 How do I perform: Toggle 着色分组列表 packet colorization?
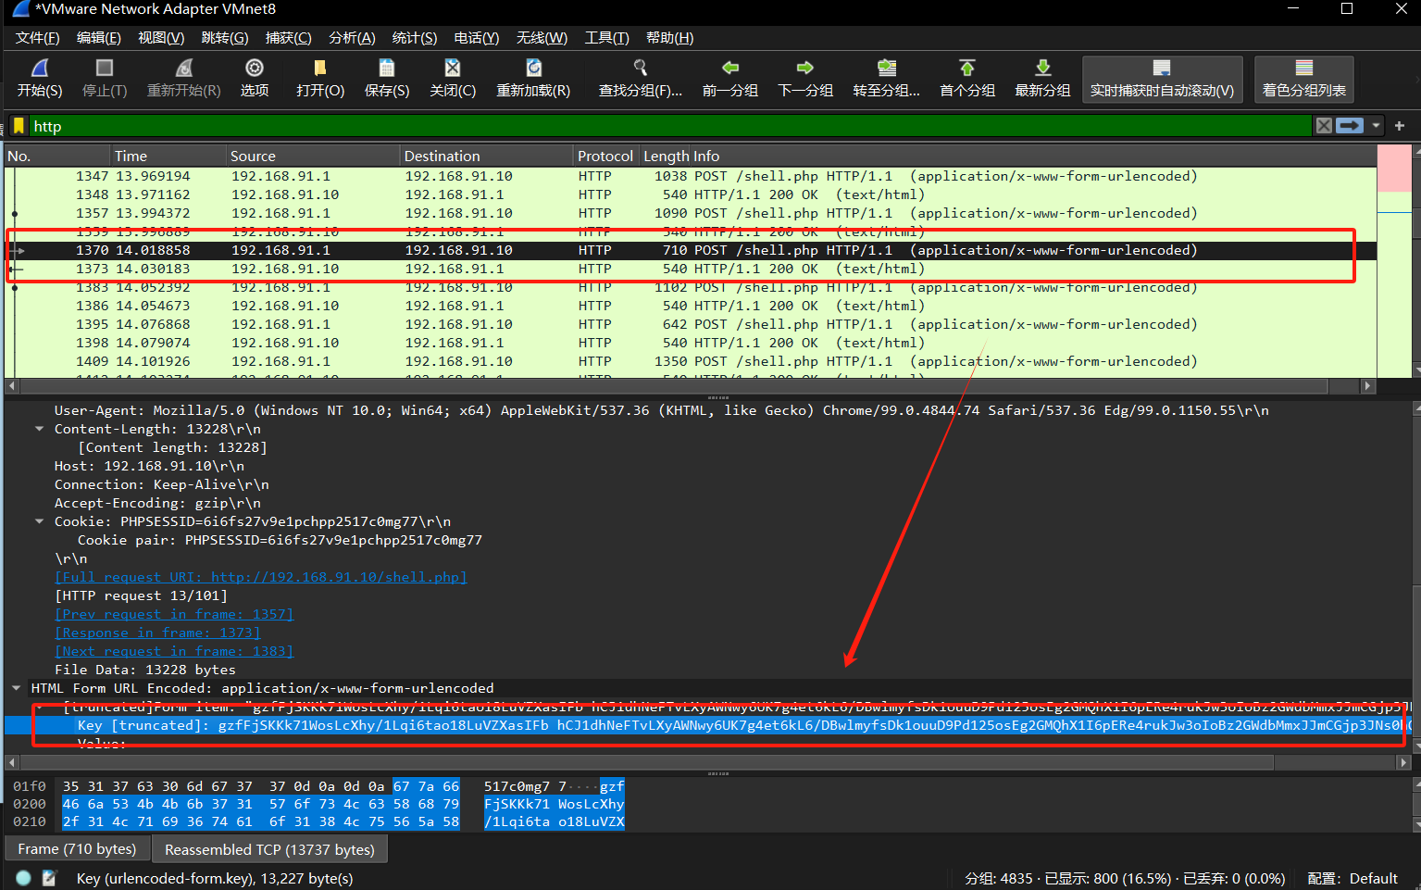point(1303,79)
